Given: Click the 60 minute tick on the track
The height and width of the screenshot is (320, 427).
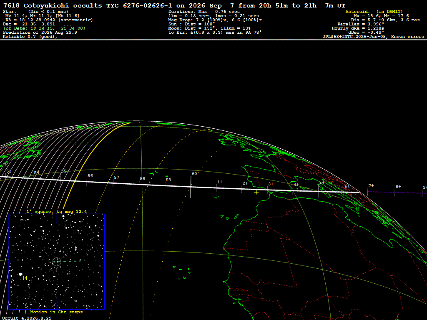Looking at the screenshot, I should pos(191,187).
